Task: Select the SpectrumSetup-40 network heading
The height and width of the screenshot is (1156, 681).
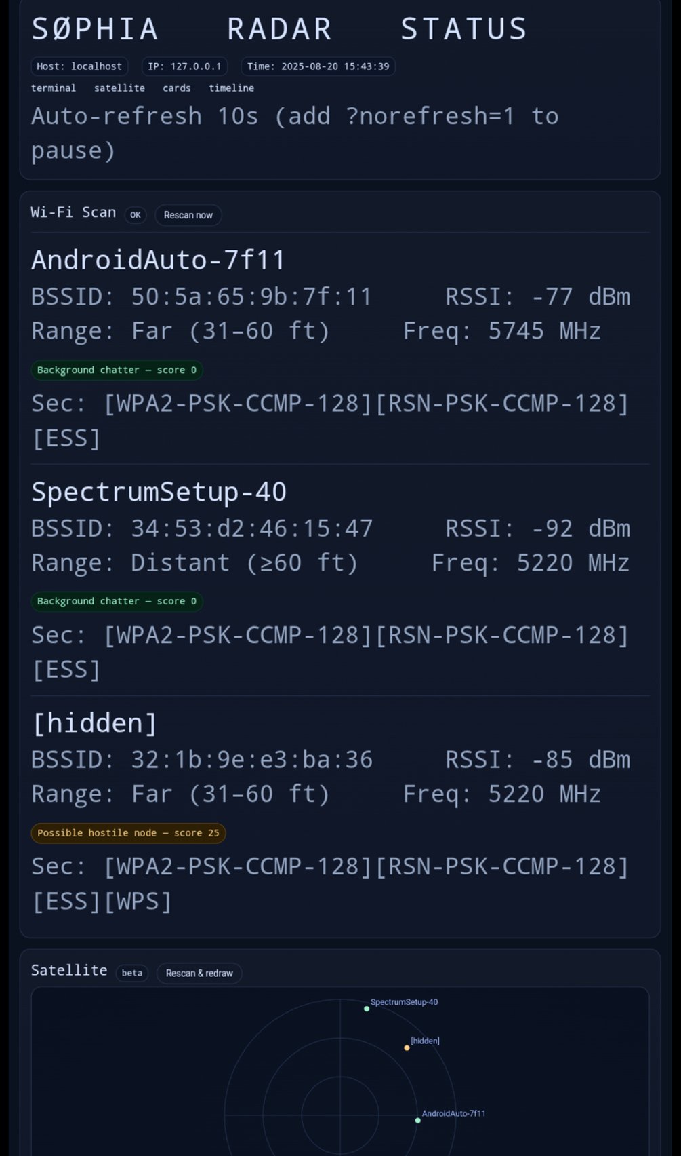Action: [159, 492]
